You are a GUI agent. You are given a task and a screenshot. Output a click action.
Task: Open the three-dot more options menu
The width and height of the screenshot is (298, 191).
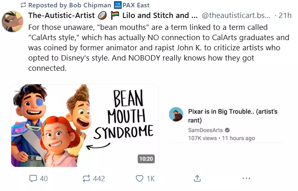coord(246,178)
